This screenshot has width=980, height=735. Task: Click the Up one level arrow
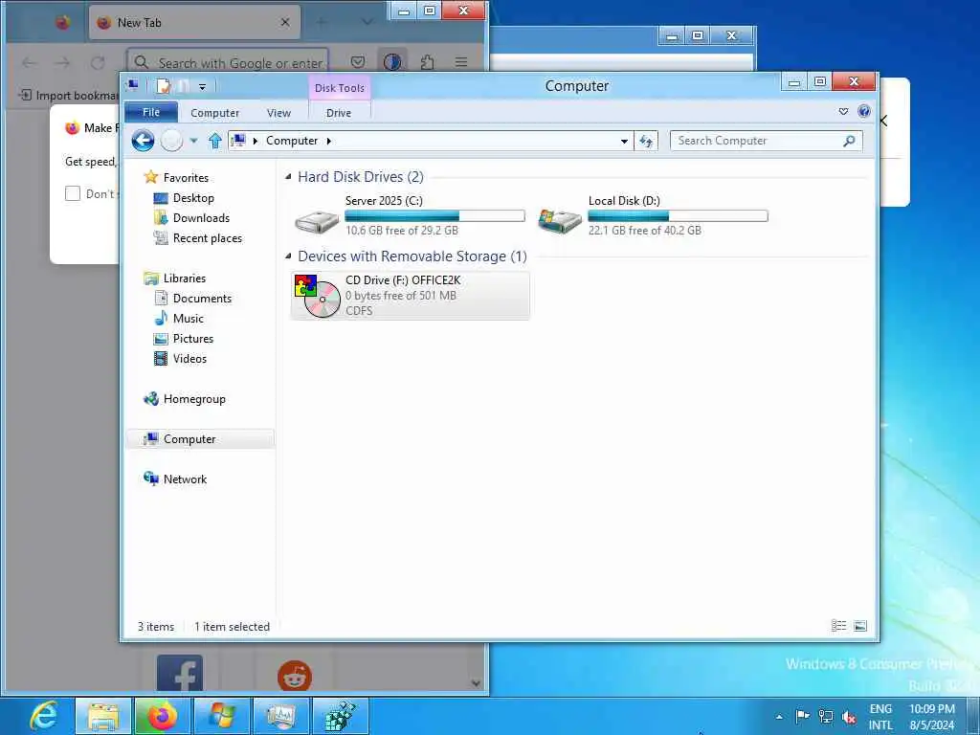[215, 141]
